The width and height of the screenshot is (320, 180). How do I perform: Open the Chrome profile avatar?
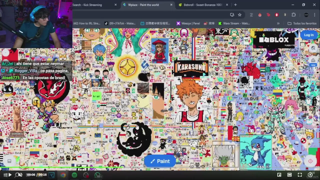click(306, 15)
